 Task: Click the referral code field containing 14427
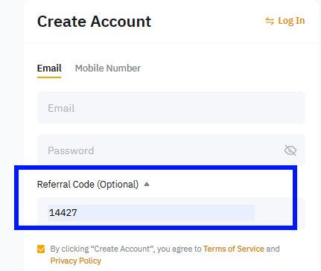click(171, 213)
